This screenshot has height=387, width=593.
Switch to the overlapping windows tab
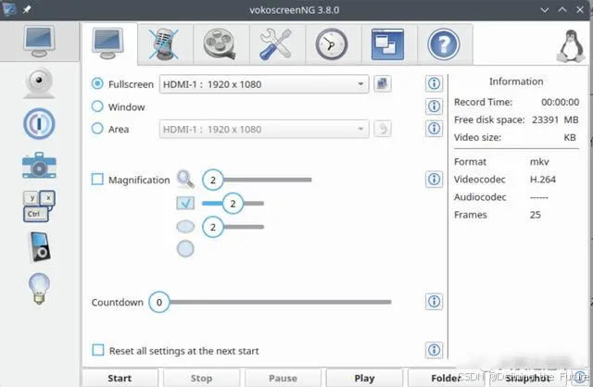pos(387,44)
